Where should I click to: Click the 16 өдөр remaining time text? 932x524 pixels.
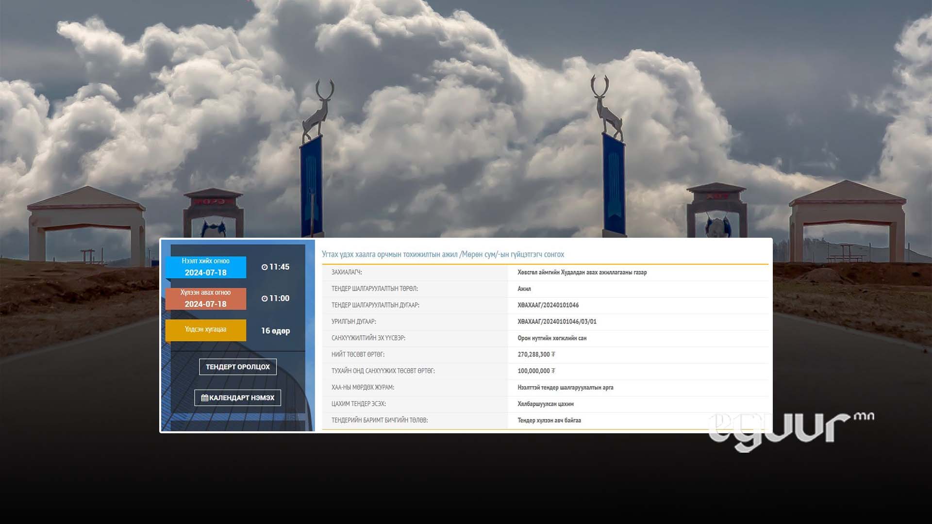(x=275, y=331)
